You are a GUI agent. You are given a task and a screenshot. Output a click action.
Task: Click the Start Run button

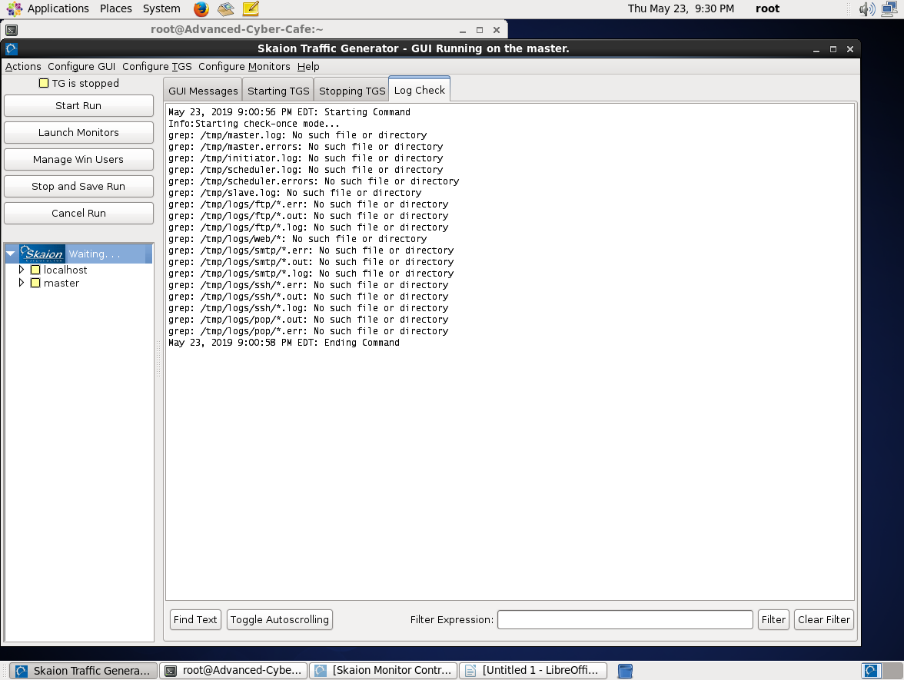tap(78, 105)
